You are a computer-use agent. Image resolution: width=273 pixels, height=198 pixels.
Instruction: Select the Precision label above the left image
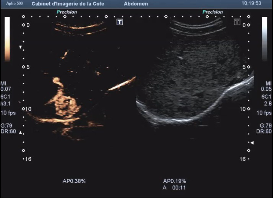pos(67,12)
